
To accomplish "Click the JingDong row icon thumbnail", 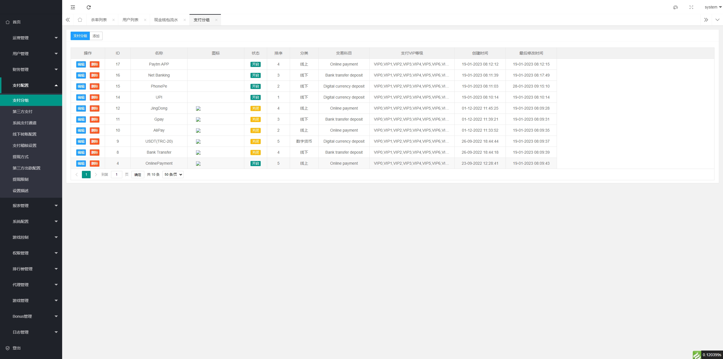I will point(198,108).
